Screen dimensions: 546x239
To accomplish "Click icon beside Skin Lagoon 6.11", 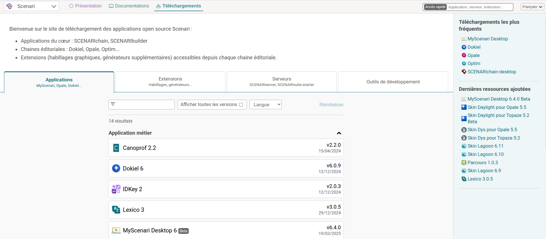I will click(x=464, y=146).
